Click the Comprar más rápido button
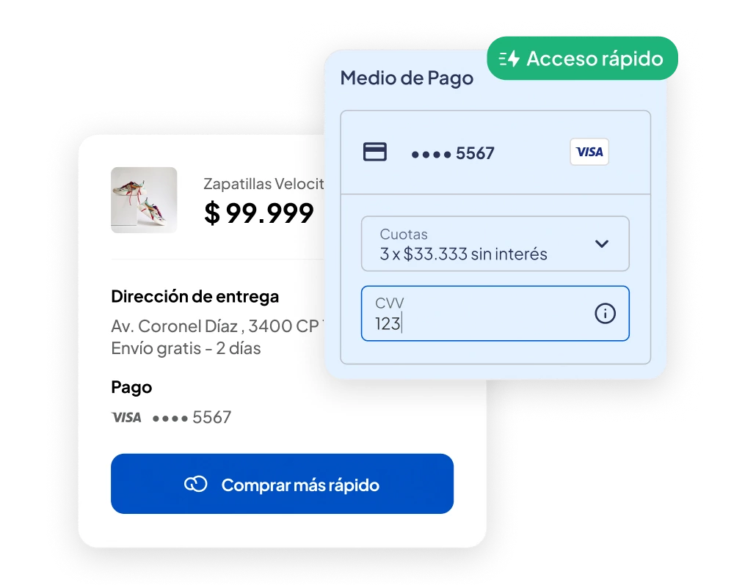The width and height of the screenshot is (756, 585). click(x=282, y=484)
